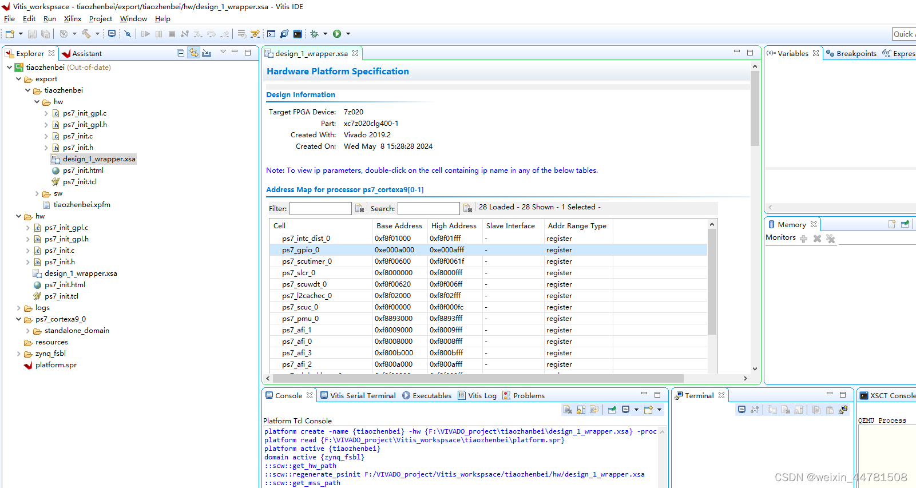The width and height of the screenshot is (916, 488).
Task: Switch to the Vitis Log tab
Action: coord(477,395)
